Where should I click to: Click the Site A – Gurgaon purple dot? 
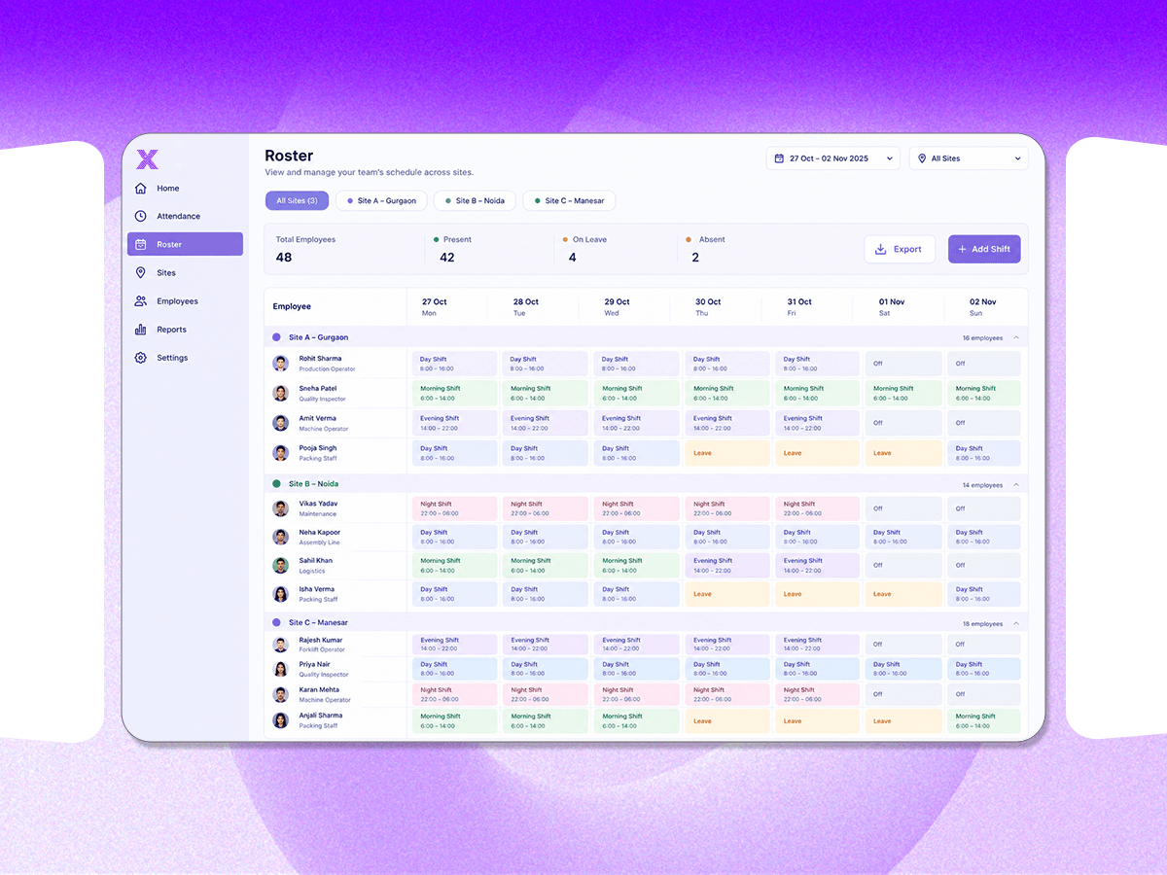click(277, 337)
